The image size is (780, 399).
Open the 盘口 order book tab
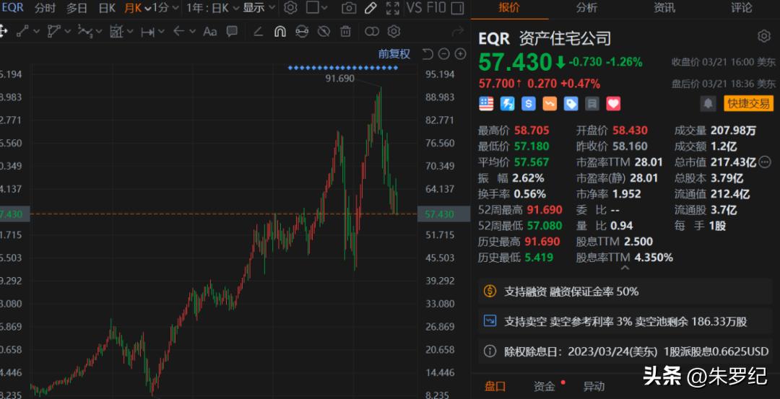point(495,386)
